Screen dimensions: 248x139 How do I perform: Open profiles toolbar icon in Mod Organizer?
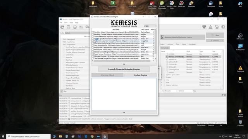(x=81, y=27)
